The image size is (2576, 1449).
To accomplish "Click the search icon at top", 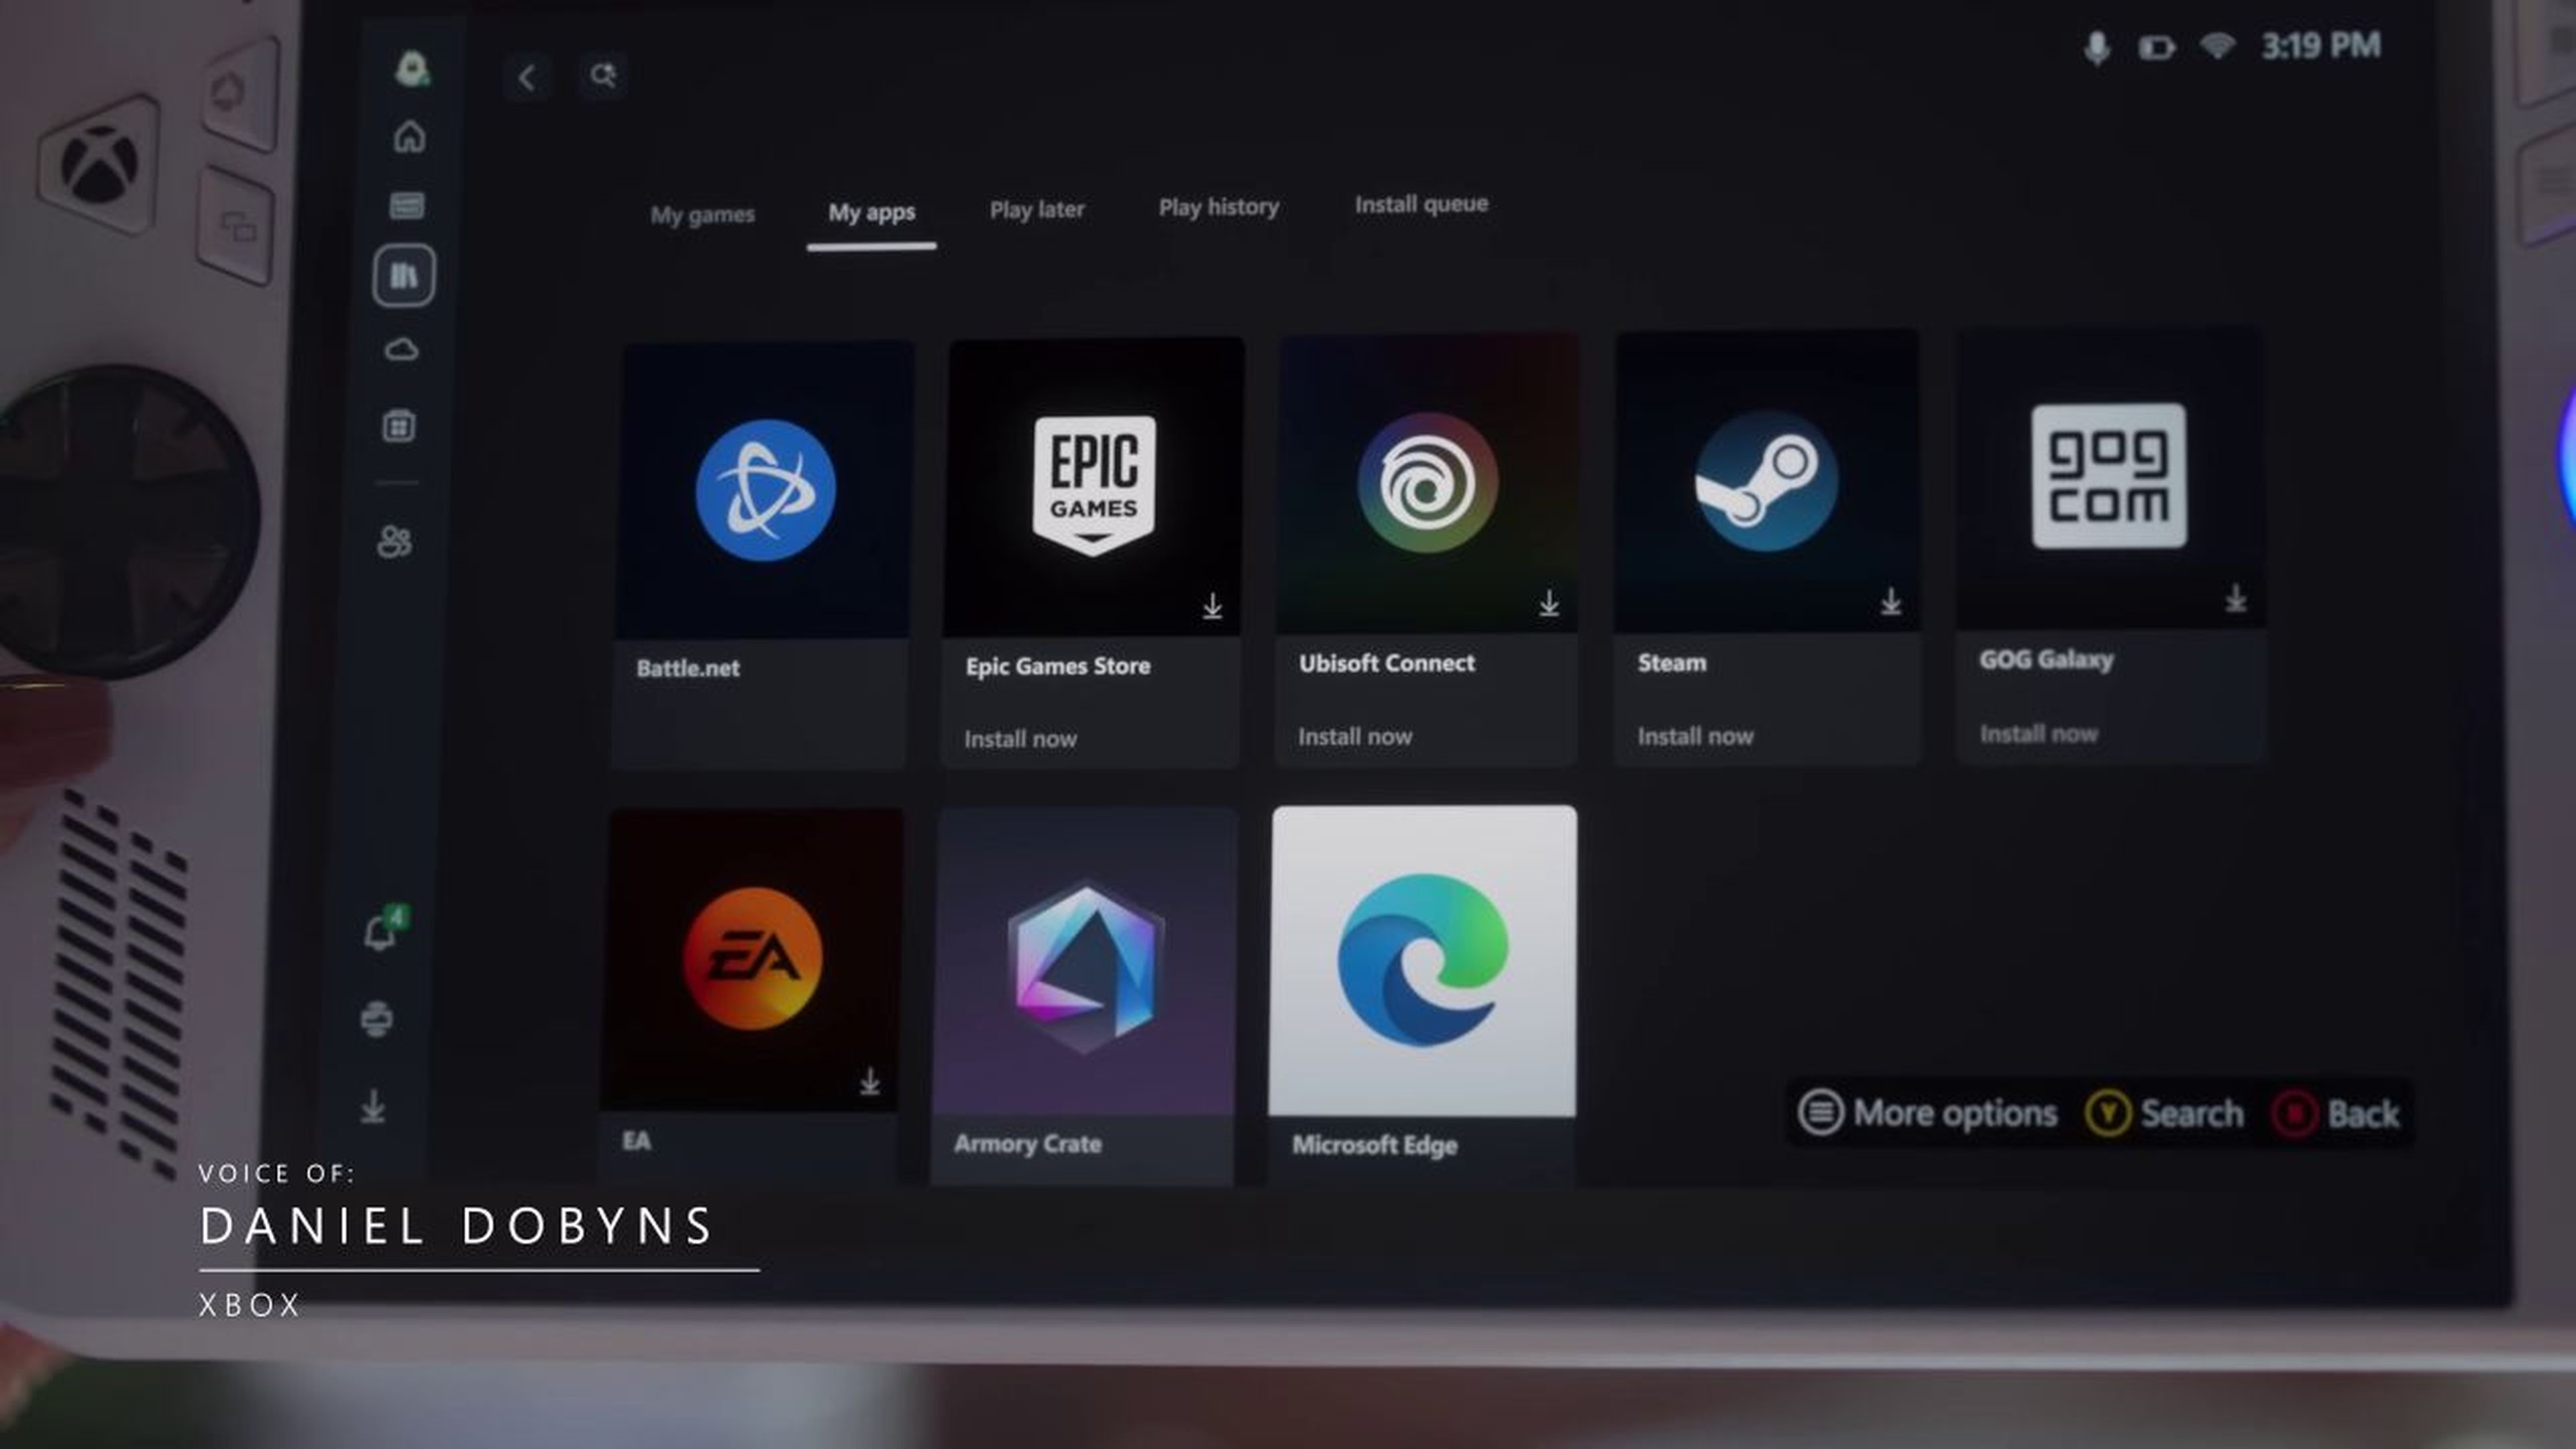I will 602,76.
